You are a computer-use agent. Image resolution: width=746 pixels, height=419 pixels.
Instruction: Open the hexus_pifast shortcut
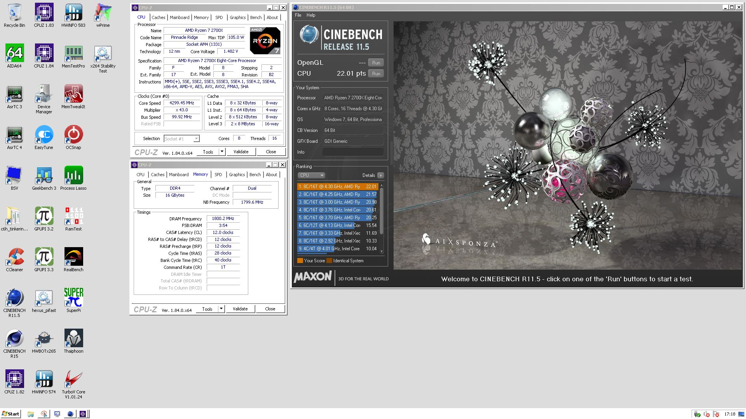(44, 301)
